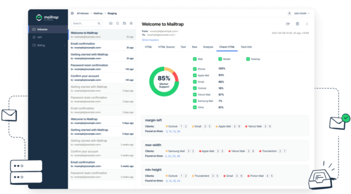Click the delete trash icon
351x194 pixels.
297,24
